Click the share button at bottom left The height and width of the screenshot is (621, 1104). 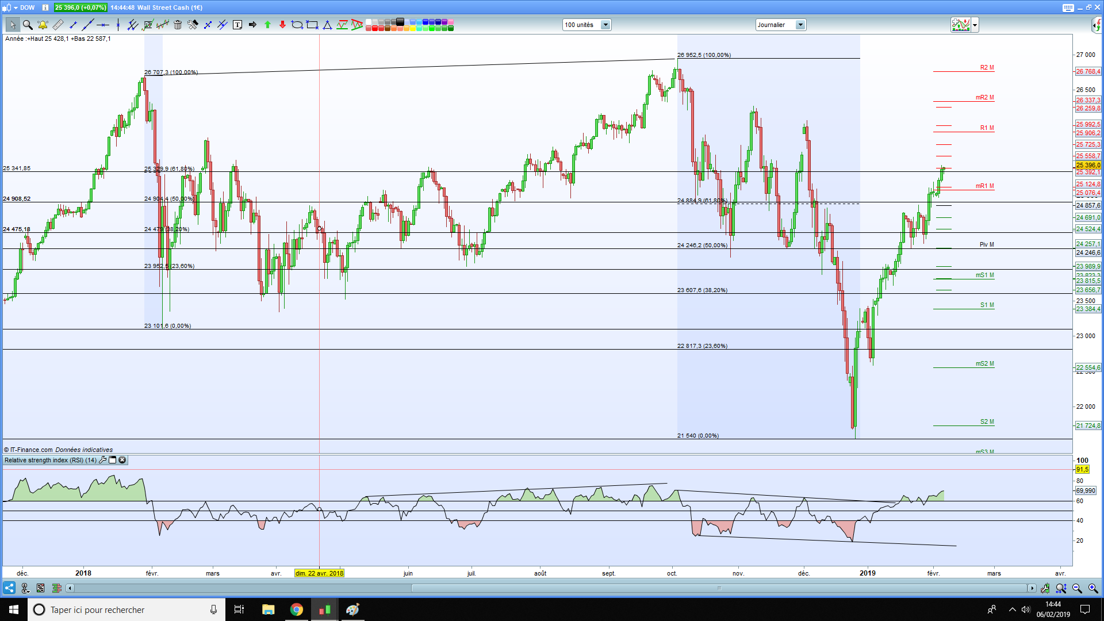(9, 588)
